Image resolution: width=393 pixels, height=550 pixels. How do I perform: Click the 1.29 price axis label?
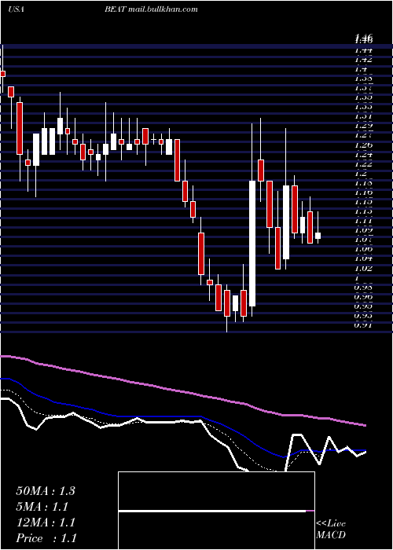tap(363, 126)
